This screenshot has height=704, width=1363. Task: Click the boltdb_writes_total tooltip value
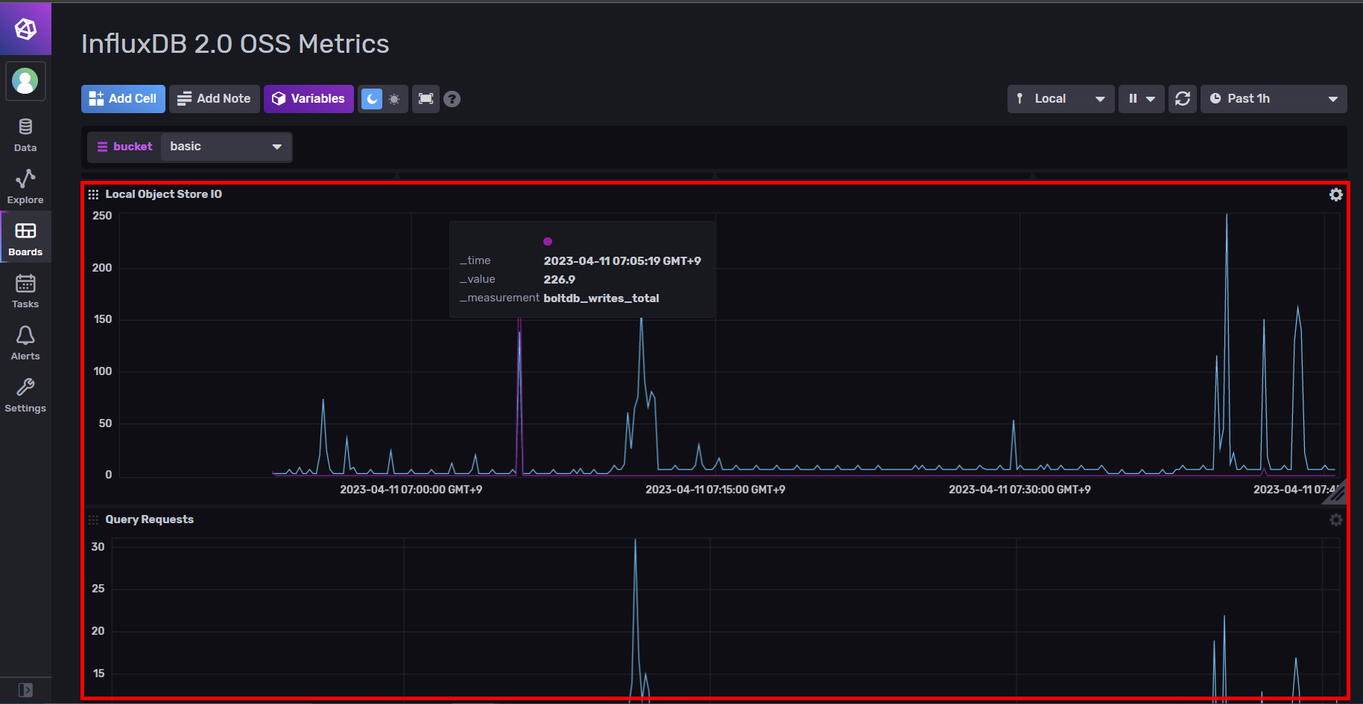tap(601, 298)
